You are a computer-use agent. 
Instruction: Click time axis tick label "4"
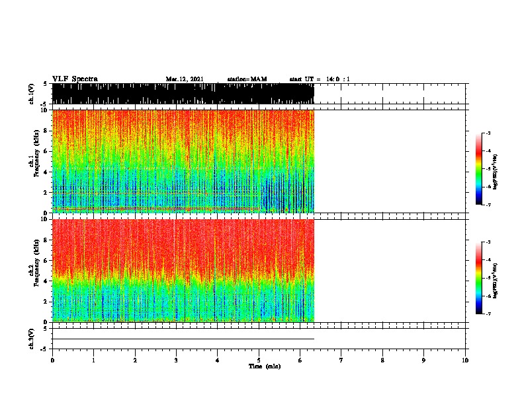[217, 360]
